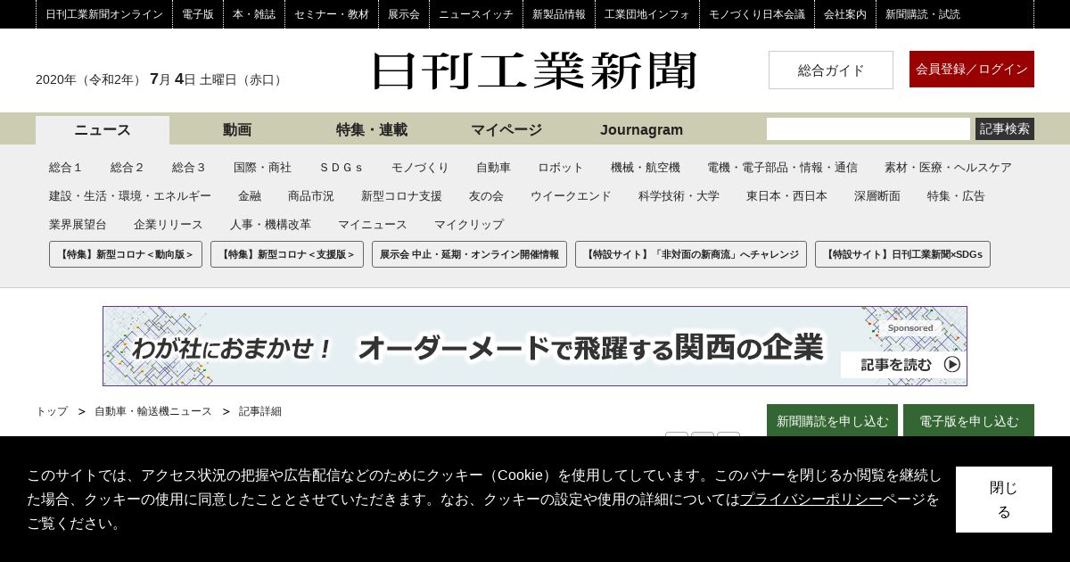Open 日刊工業新聞オンライン top link
1070x562 pixels.
pyautogui.click(x=104, y=14)
